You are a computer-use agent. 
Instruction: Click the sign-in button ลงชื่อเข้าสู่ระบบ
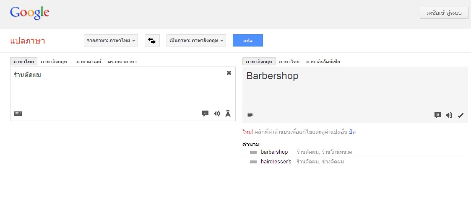point(444,13)
